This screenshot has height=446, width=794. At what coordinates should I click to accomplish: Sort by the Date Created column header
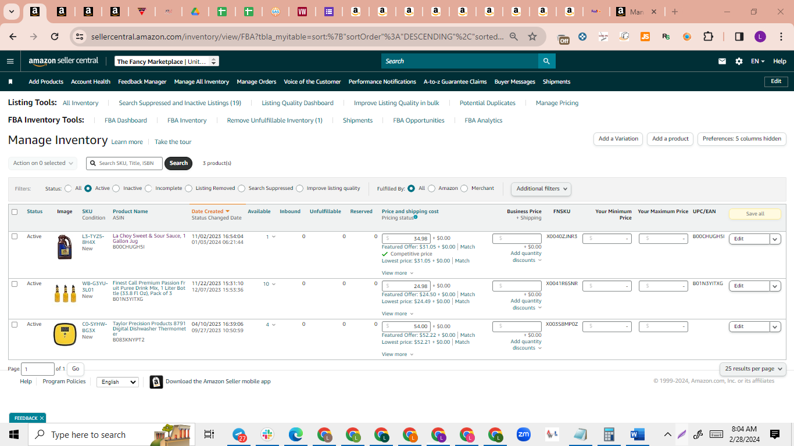(x=210, y=211)
